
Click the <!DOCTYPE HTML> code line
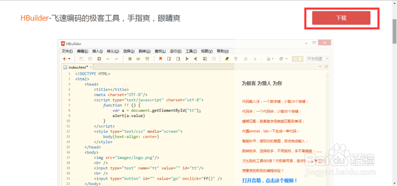[x=93, y=74]
